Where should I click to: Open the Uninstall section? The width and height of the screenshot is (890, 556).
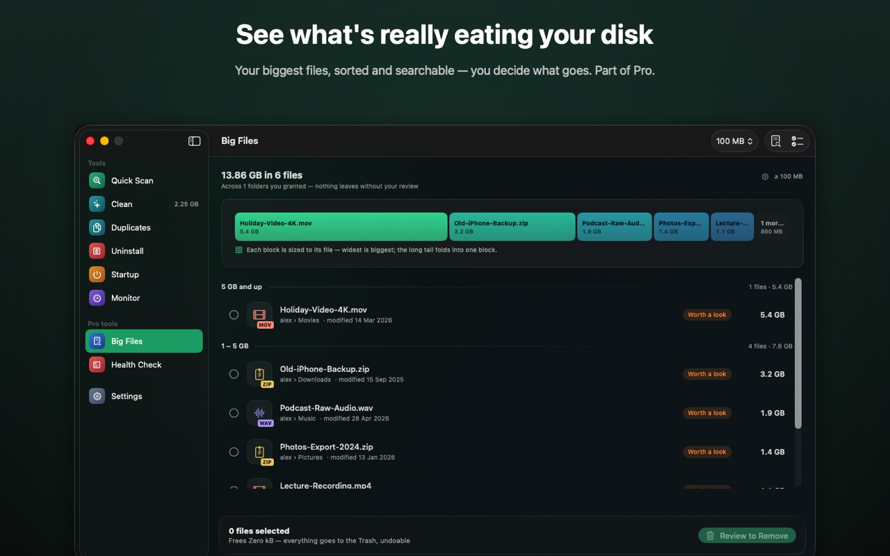point(144,251)
